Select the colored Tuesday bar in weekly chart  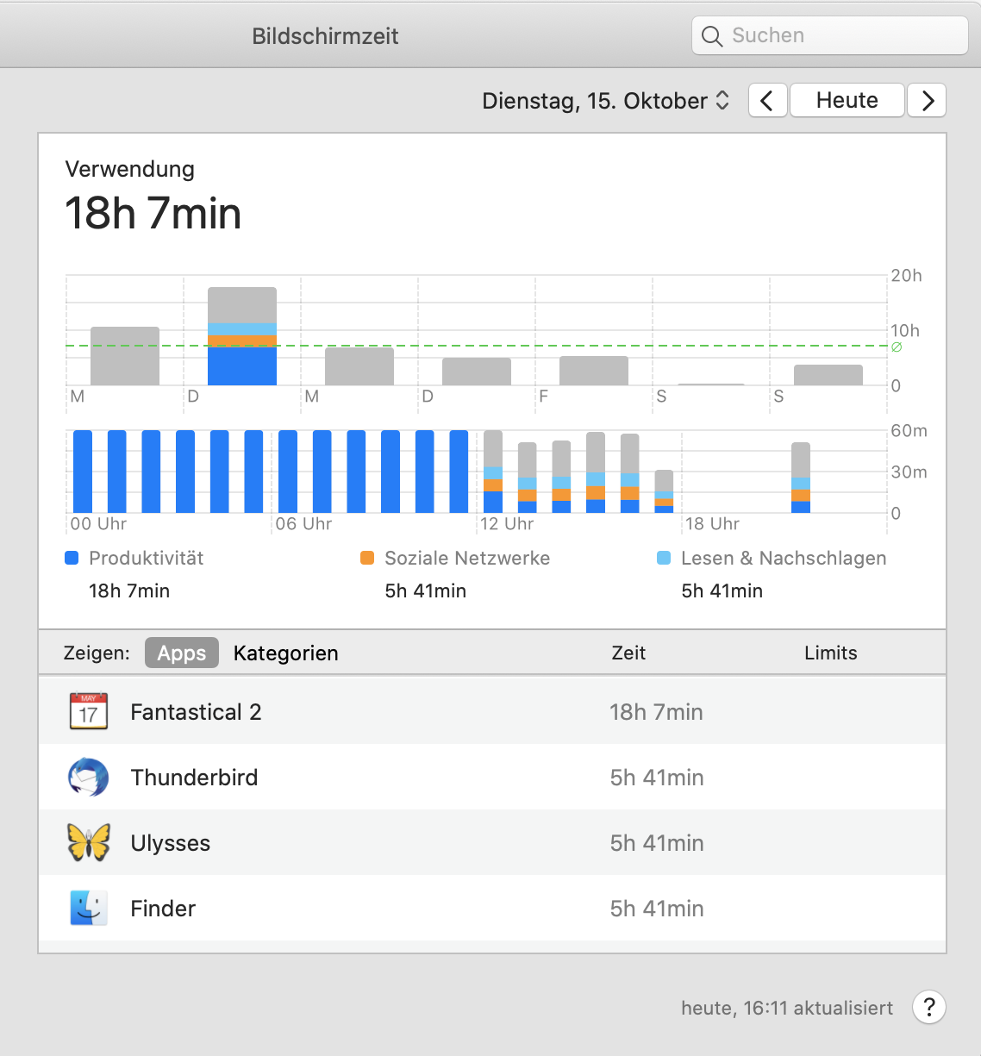(x=242, y=336)
